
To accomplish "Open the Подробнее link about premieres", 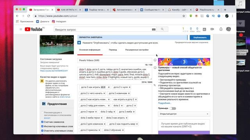I will (x=164, y=103).
